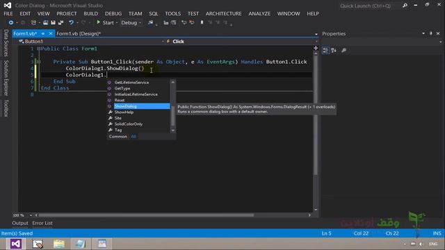Open the File Explorer taskbar icon

tap(59, 244)
